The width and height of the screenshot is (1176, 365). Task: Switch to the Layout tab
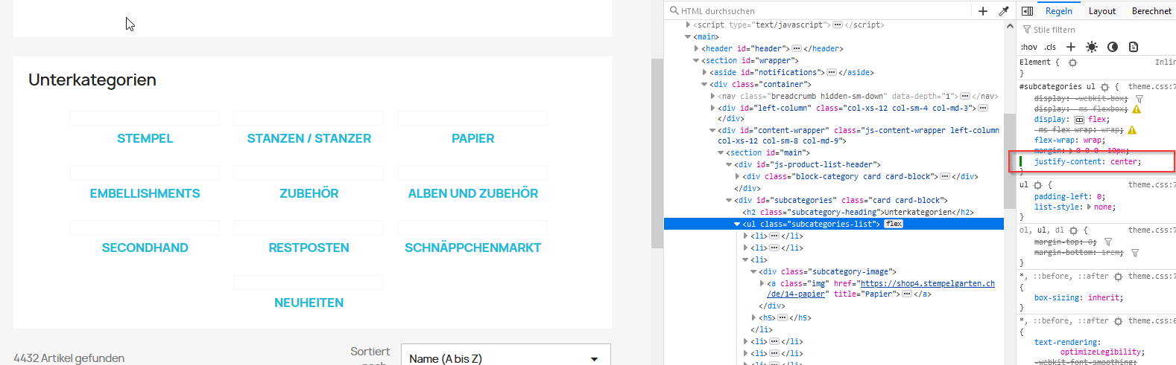1101,10
